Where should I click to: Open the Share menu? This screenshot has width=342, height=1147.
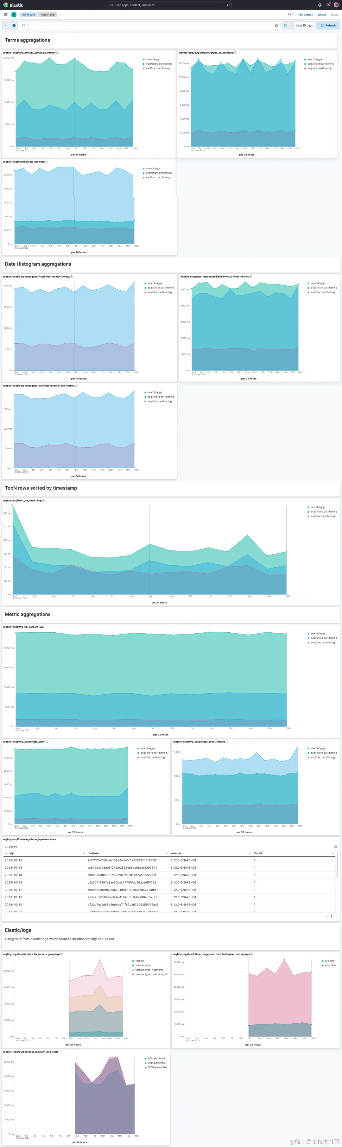[322, 15]
